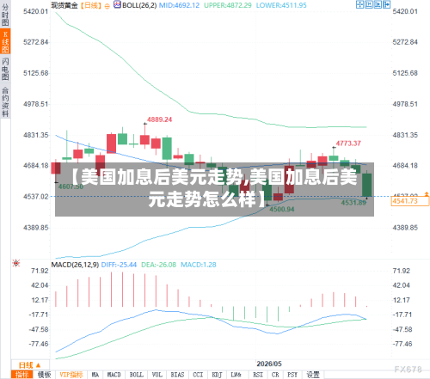
Task: Open the 闪电图 side tab
Action: point(5,69)
